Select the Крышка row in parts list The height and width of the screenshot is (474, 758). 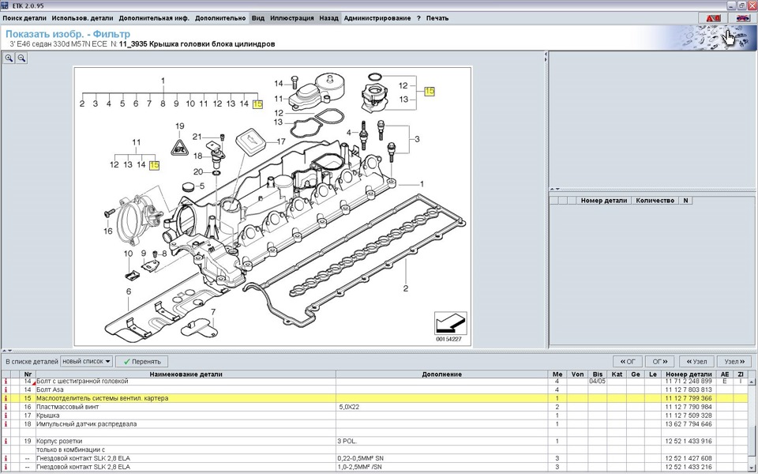click(x=158, y=416)
